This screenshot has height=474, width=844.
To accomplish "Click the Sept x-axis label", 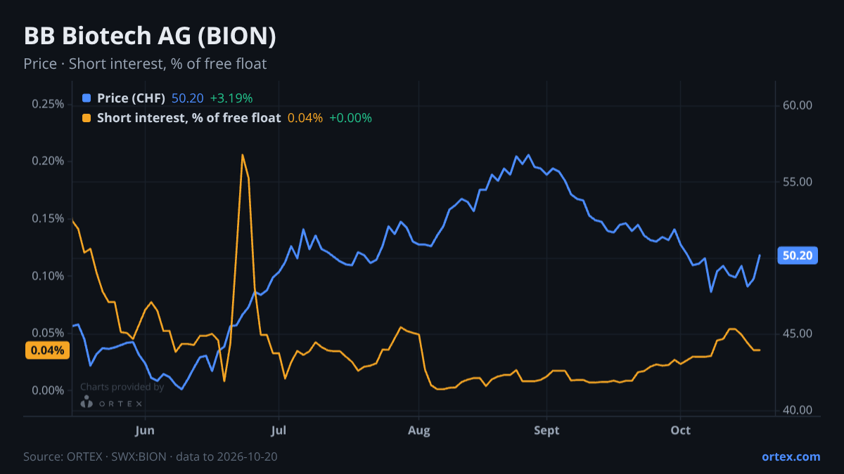I will (x=546, y=430).
